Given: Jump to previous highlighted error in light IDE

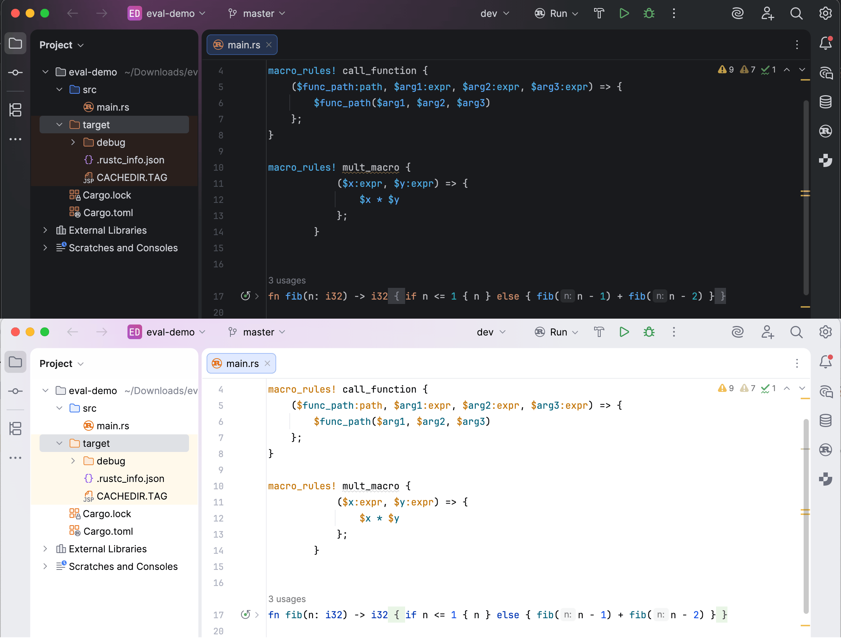Looking at the screenshot, I should tap(787, 388).
